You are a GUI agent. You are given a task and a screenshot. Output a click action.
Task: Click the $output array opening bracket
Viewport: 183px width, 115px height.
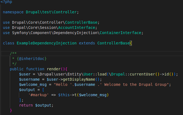pyautogui.click(x=43, y=90)
